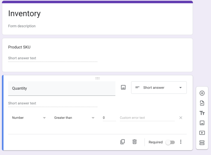211x155 pixels.
Task: Toggle the Required switch on
Action: click(170, 142)
